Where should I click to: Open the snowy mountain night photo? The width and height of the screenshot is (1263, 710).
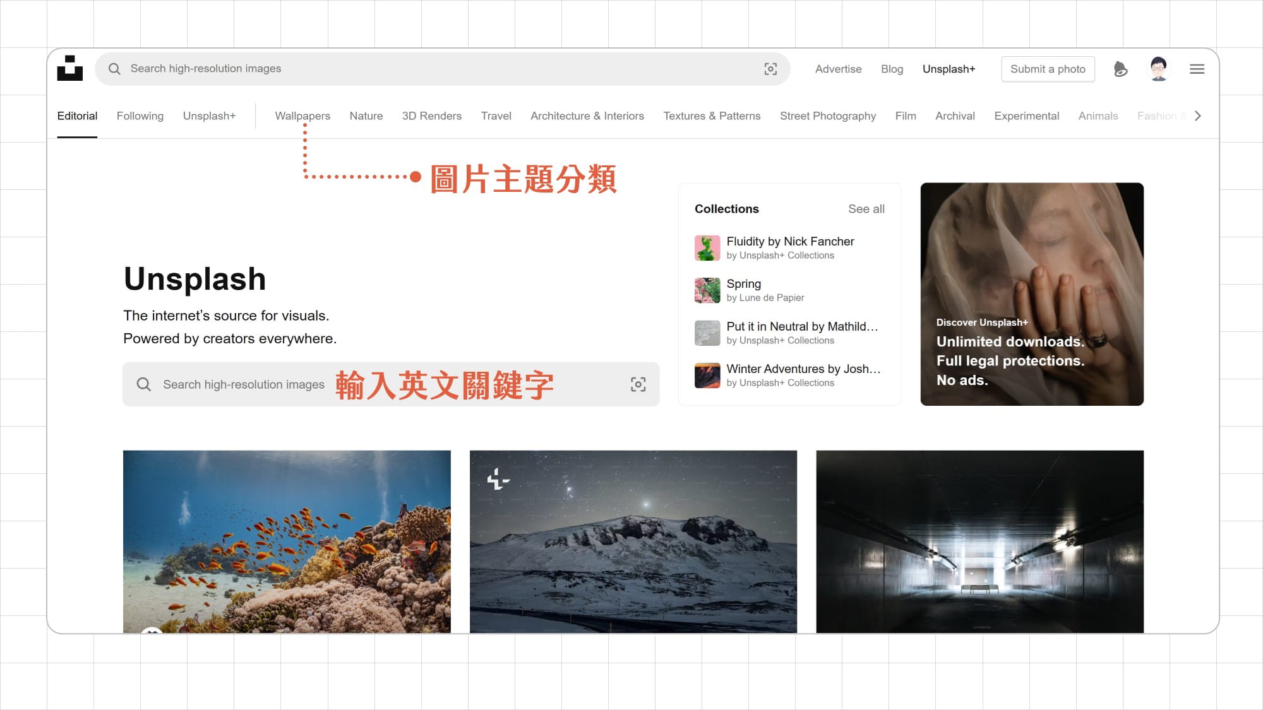pyautogui.click(x=633, y=541)
